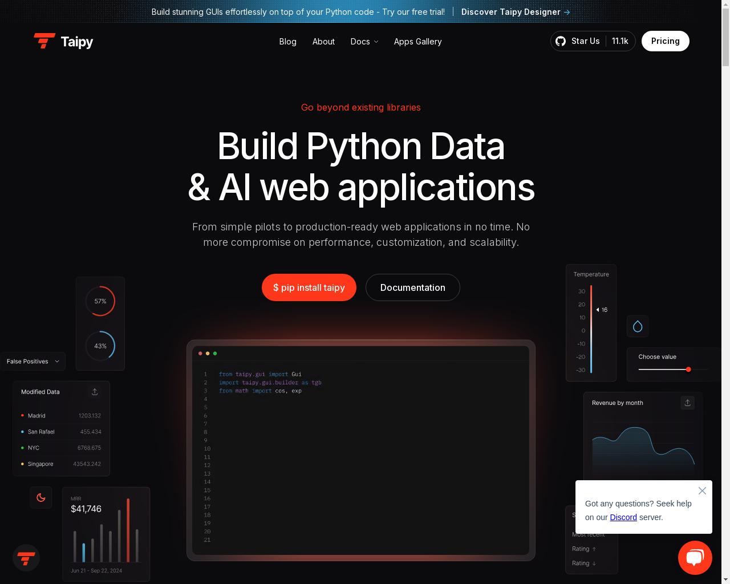
Task: Click the Modified Data export icon
Action: coord(95,392)
